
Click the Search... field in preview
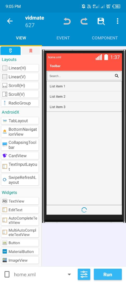coord(84,76)
